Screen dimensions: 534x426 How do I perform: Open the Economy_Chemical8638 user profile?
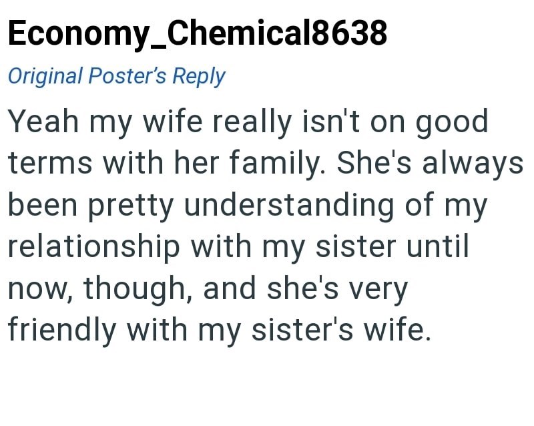(197, 32)
